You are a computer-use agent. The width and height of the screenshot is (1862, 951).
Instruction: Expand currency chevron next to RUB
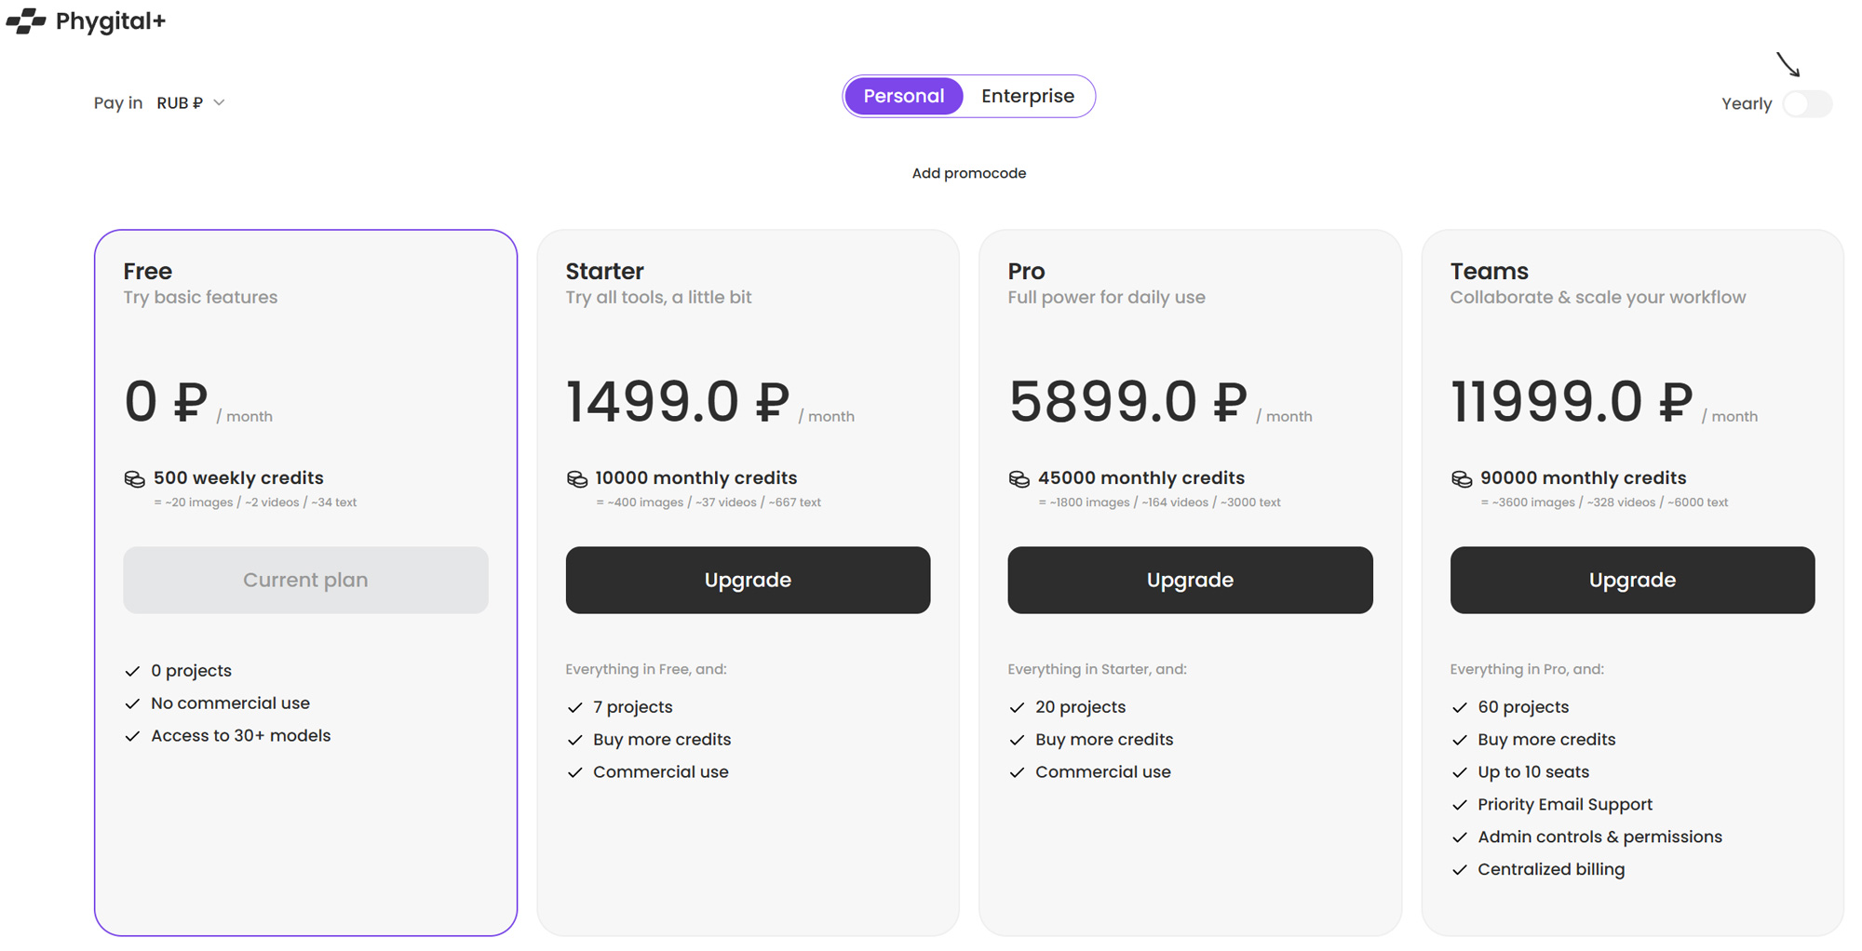click(x=219, y=102)
